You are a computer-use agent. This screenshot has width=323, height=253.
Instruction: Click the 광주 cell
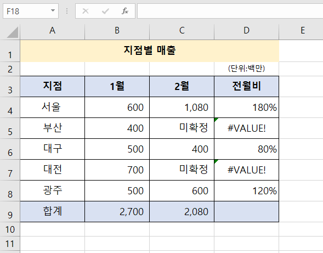pos(52,191)
